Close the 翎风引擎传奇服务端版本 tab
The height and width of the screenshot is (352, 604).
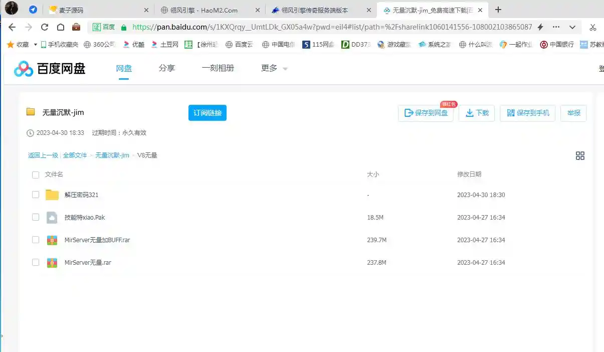click(369, 10)
